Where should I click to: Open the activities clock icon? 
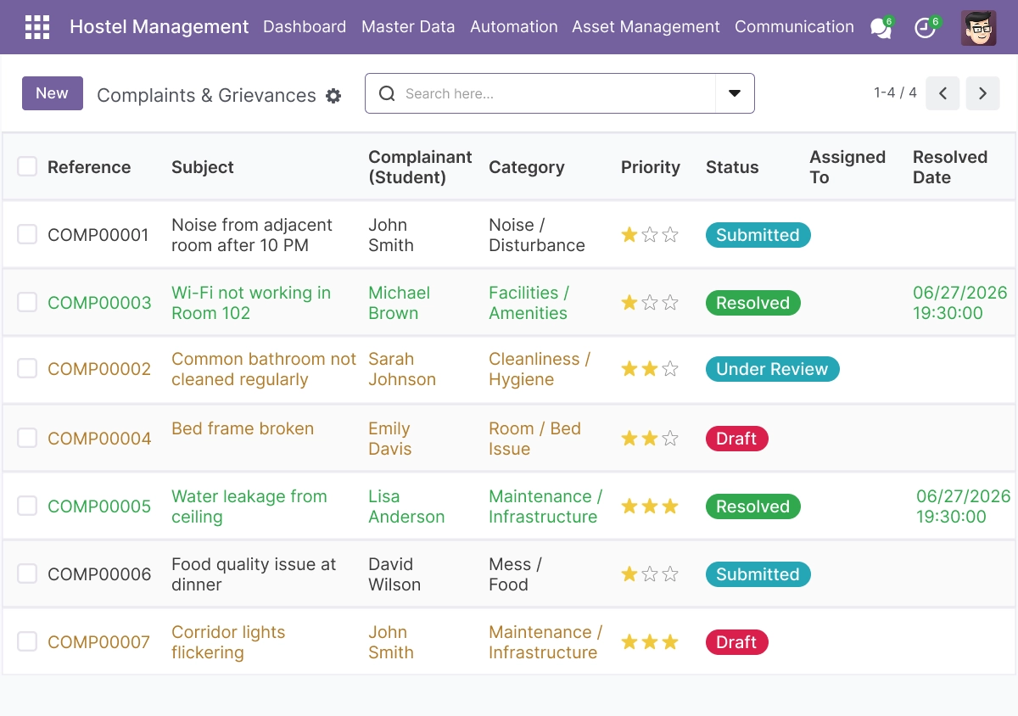[925, 28]
